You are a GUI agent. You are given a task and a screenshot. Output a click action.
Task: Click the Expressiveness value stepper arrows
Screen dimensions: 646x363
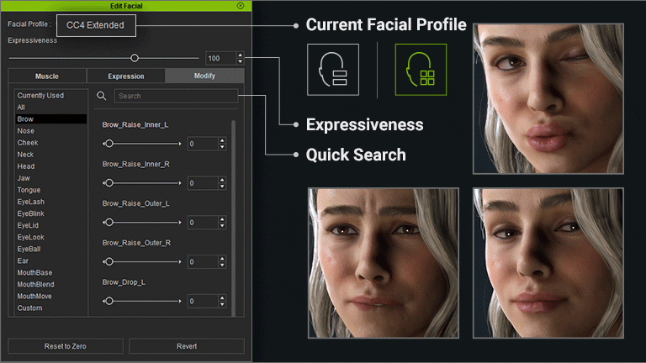[x=241, y=58]
